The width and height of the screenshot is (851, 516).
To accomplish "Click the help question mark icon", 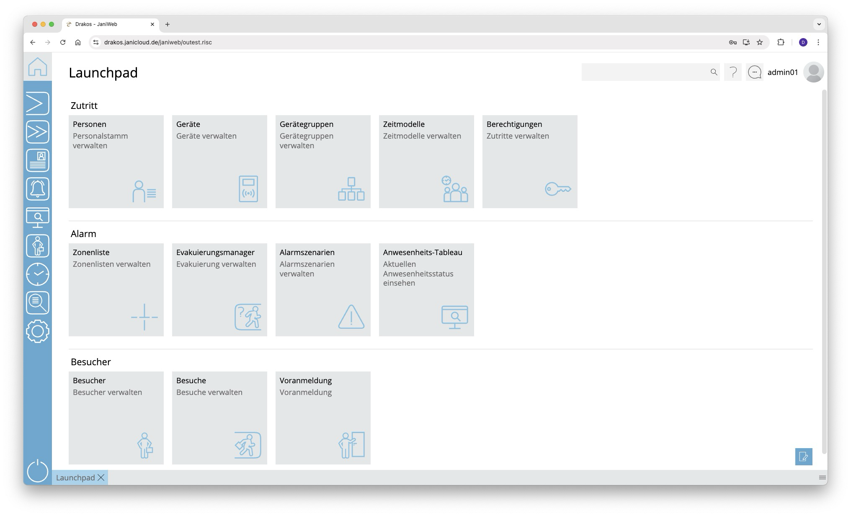I will [733, 72].
